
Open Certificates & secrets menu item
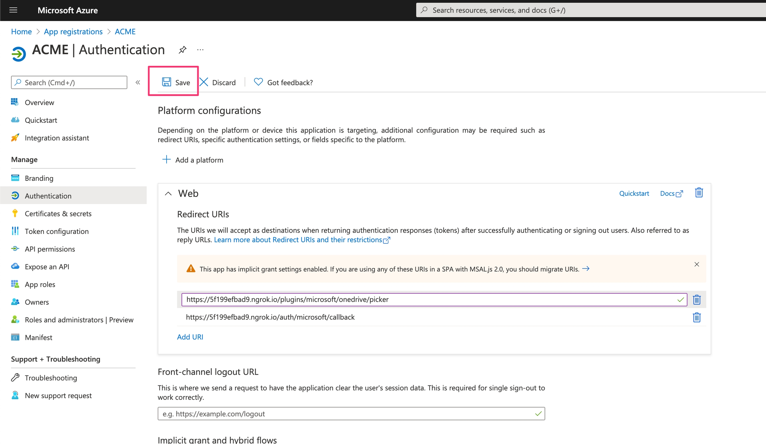(x=58, y=214)
